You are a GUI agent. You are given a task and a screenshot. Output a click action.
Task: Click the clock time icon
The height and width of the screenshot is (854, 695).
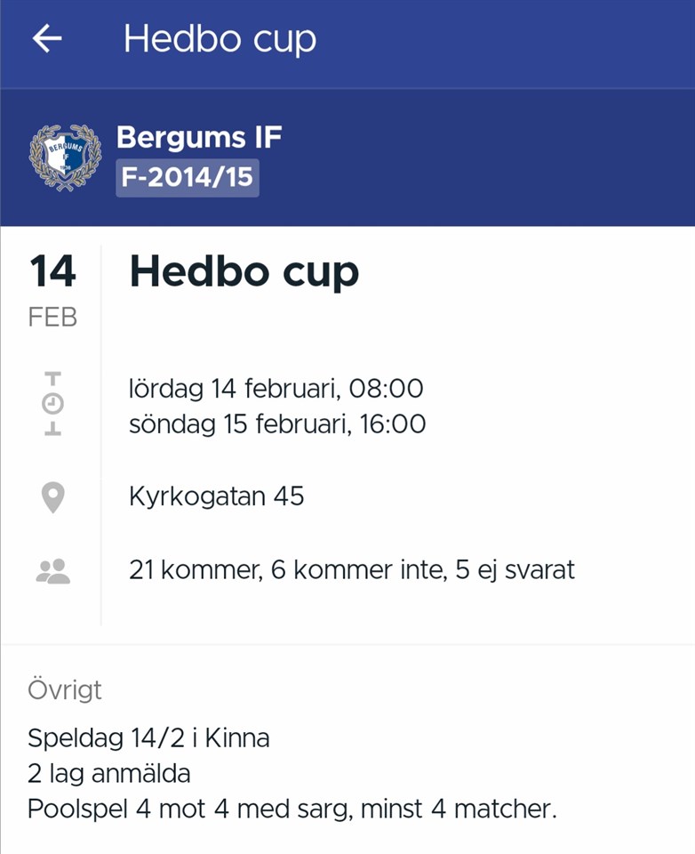pyautogui.click(x=53, y=405)
